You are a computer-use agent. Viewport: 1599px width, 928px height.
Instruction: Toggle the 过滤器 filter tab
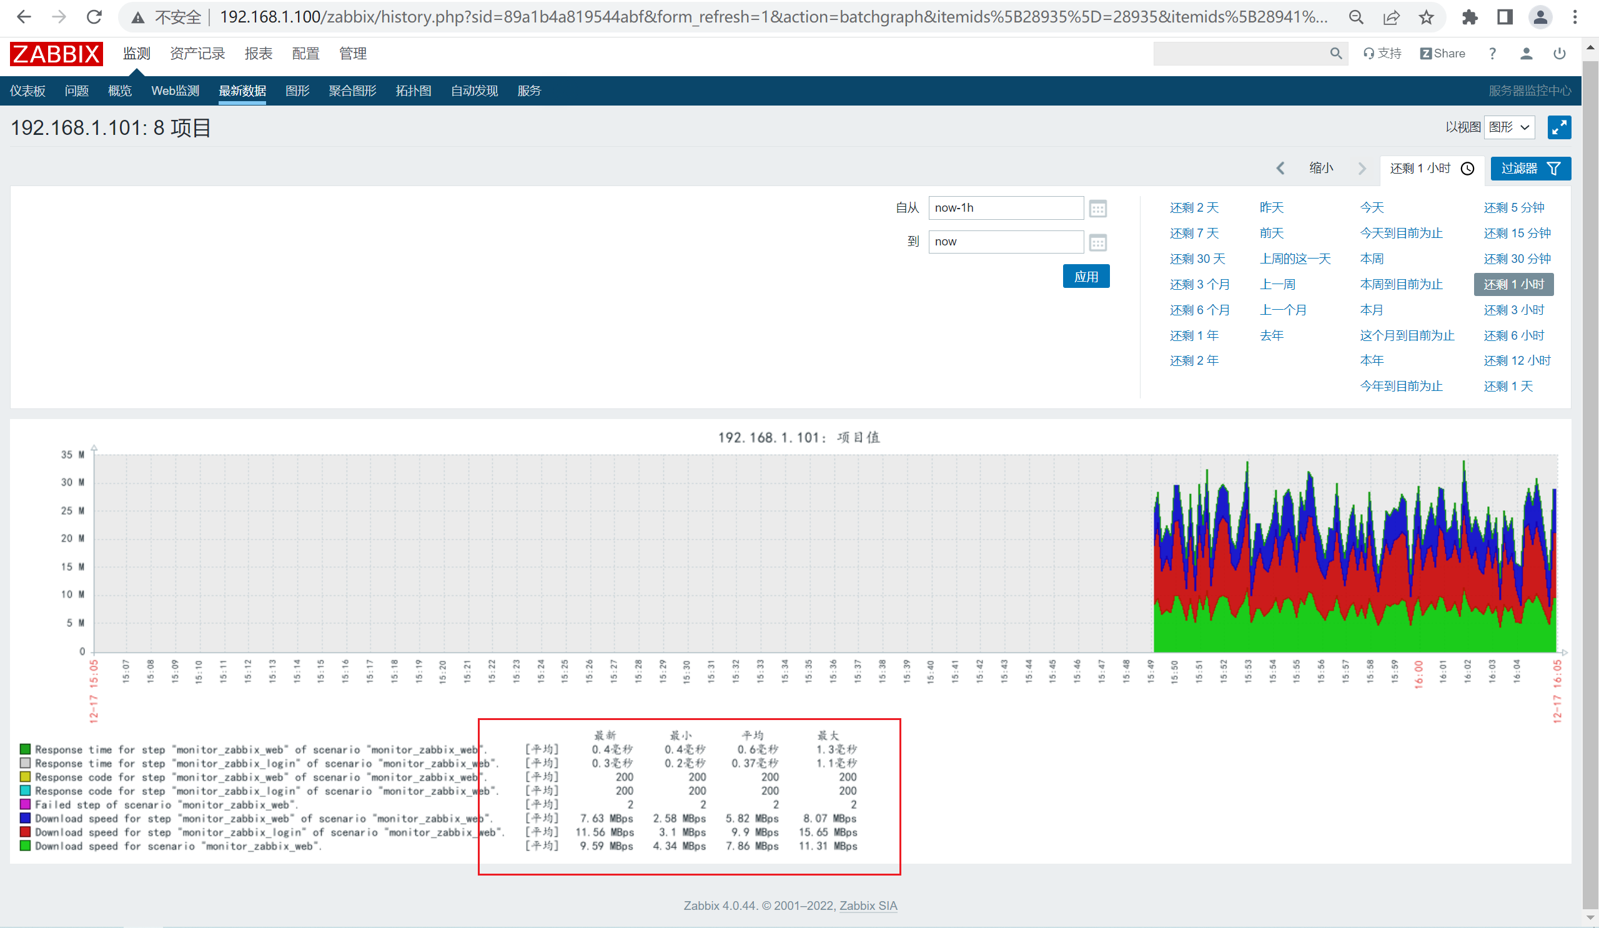[x=1530, y=169]
